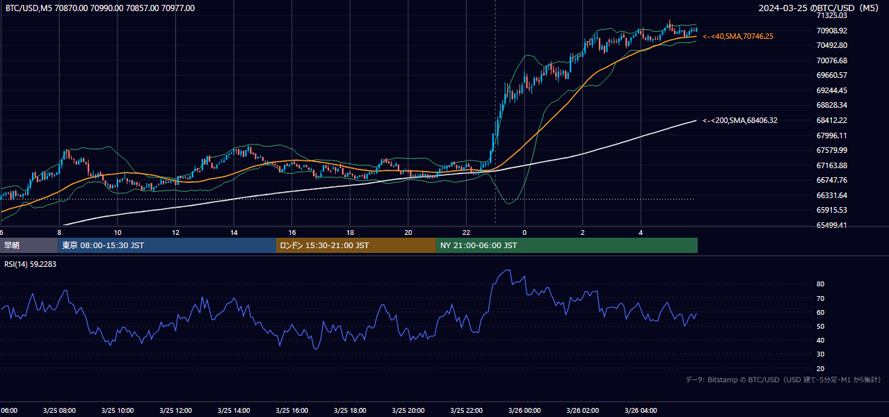Click hour tick 8 under the price chart
Image resolution: width=889 pixels, height=417 pixels.
pyautogui.click(x=59, y=232)
